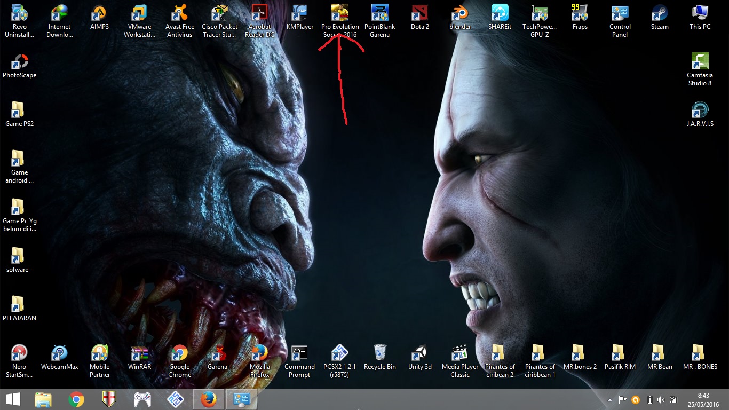
Task: Open PointBlank Garena shortcut
Action: point(379,21)
